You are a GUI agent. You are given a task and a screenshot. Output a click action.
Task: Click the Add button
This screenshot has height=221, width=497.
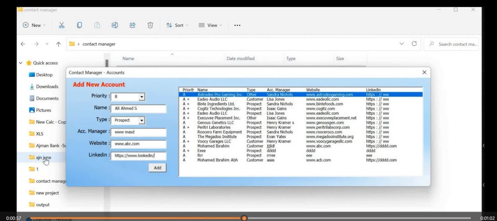(158, 168)
